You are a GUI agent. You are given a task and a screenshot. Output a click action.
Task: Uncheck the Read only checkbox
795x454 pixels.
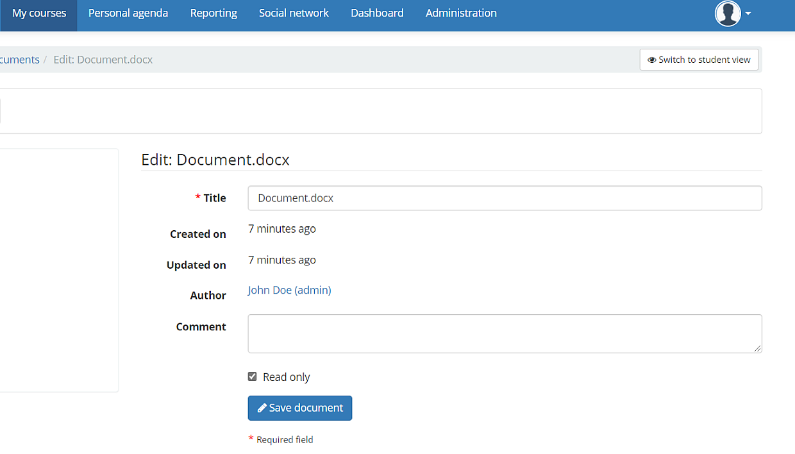pyautogui.click(x=252, y=376)
